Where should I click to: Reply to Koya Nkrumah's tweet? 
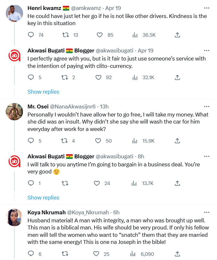31,254
